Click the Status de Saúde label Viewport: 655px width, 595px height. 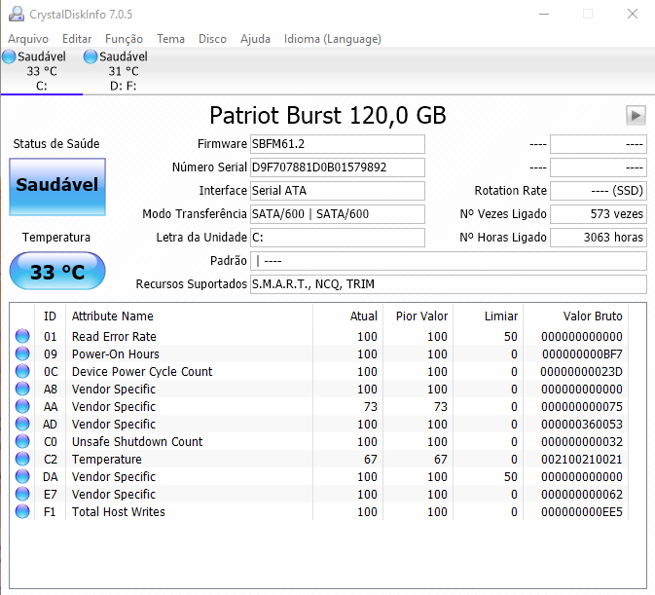[x=56, y=144]
